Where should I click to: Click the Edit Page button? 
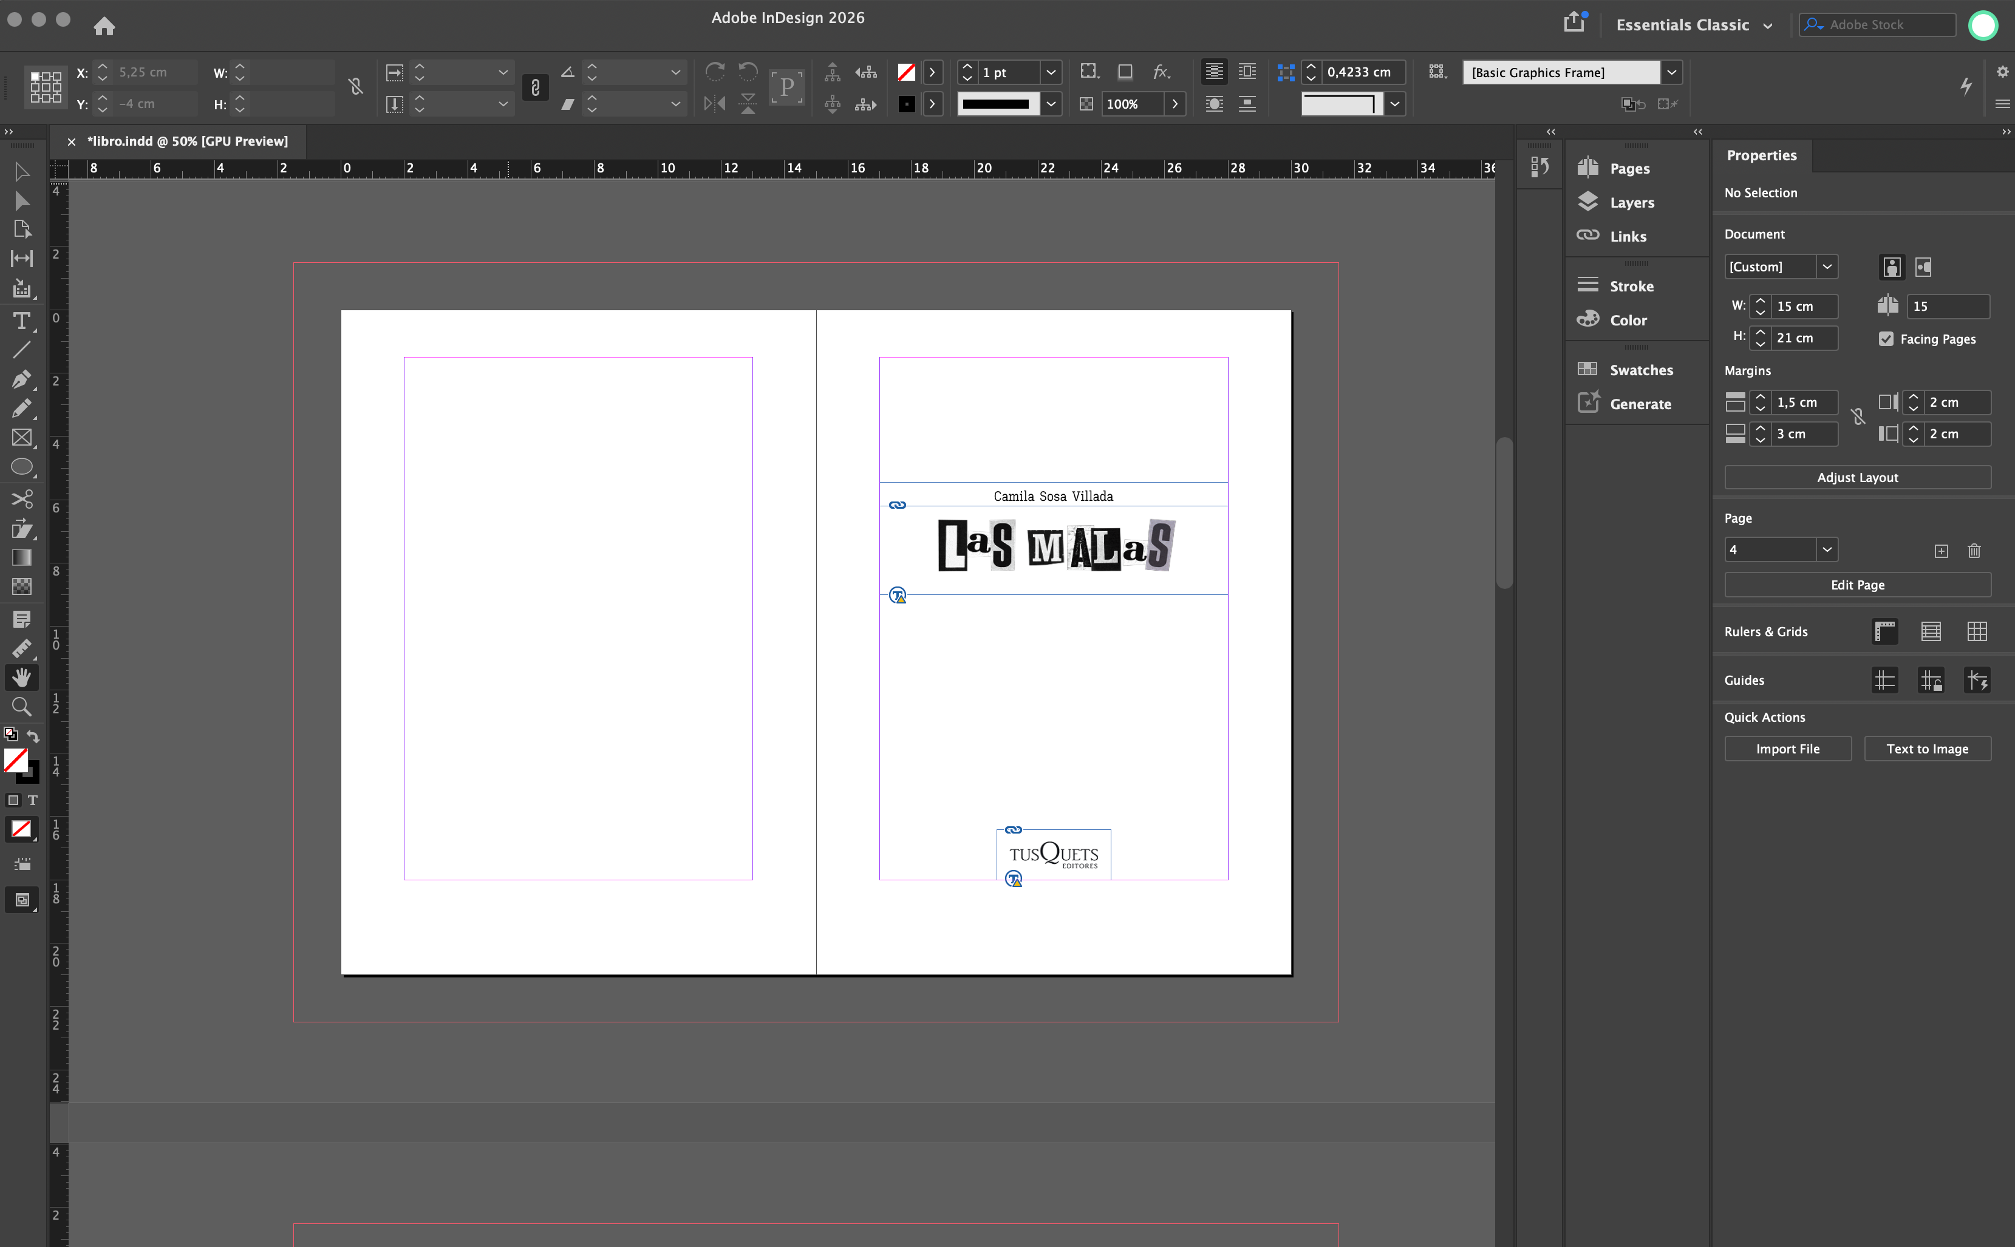[x=1858, y=585]
